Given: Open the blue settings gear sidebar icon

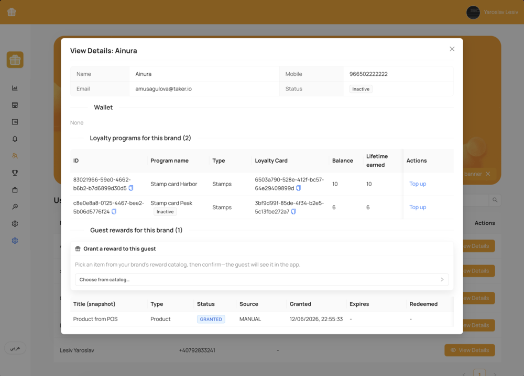Looking at the screenshot, I should (15, 241).
